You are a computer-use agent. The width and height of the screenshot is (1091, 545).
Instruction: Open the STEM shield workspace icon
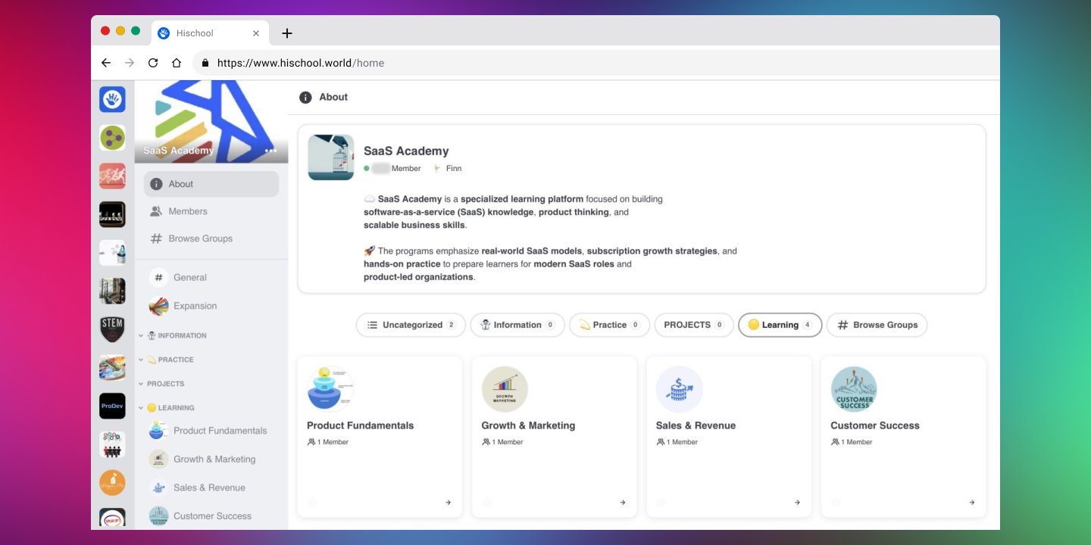pyautogui.click(x=112, y=329)
